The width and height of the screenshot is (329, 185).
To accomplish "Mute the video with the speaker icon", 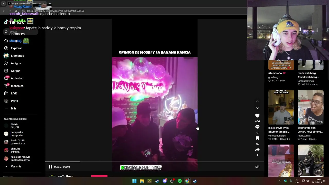I will click(x=257, y=167).
